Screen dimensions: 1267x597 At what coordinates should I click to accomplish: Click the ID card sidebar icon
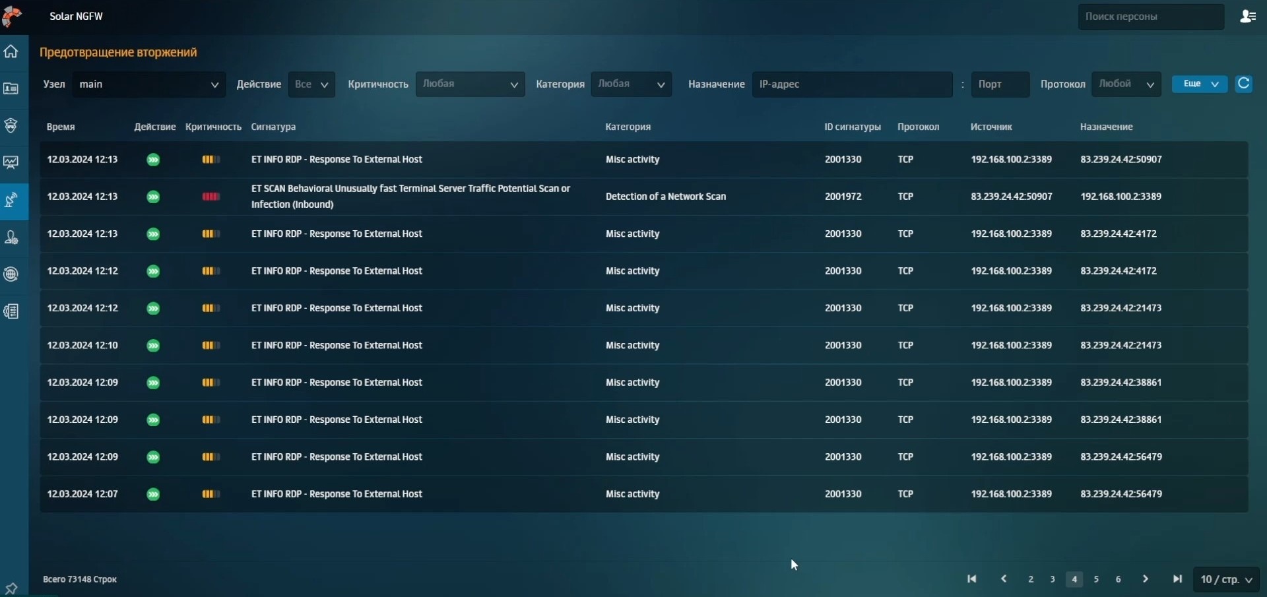click(11, 88)
